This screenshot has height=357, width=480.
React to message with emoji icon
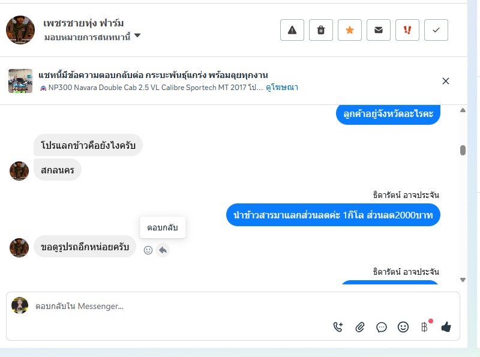[148, 250]
